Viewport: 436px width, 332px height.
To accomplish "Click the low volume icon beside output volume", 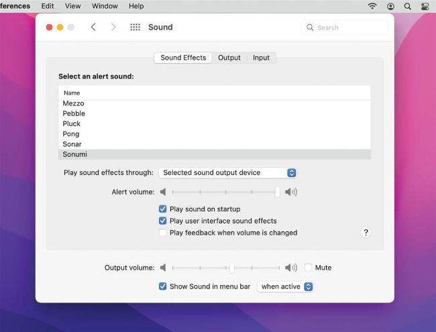I will 162,268.
